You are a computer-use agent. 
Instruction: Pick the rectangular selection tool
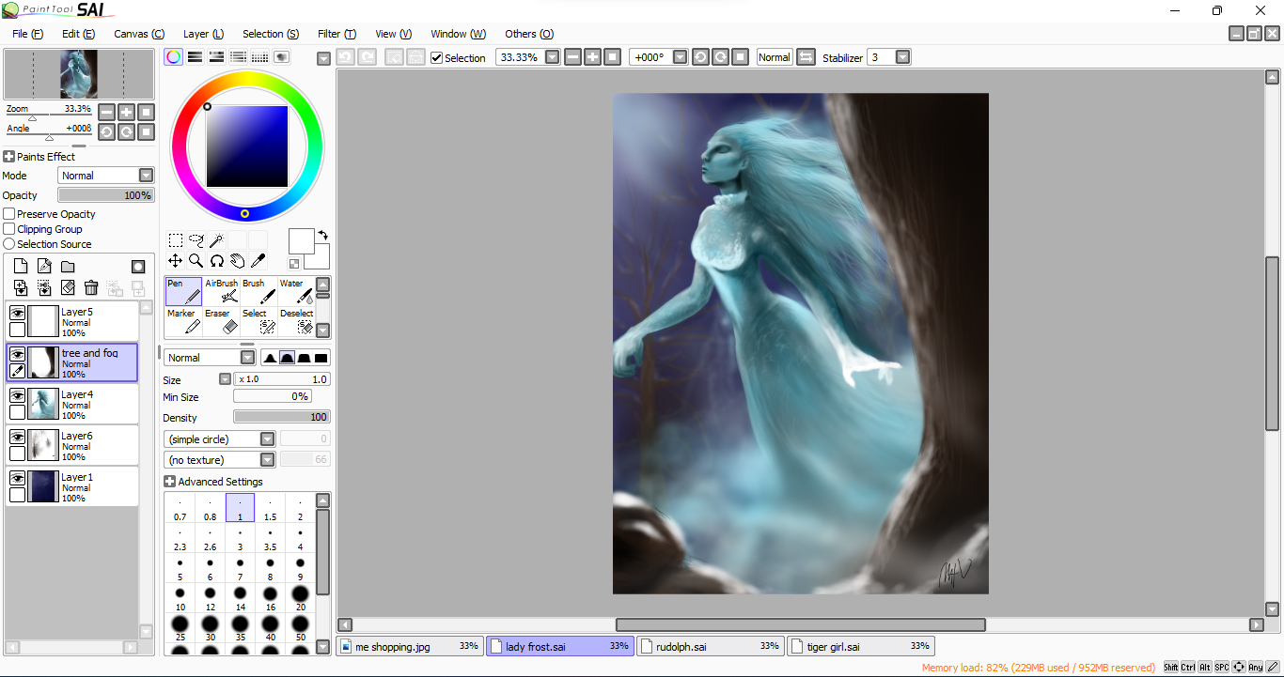(x=176, y=240)
